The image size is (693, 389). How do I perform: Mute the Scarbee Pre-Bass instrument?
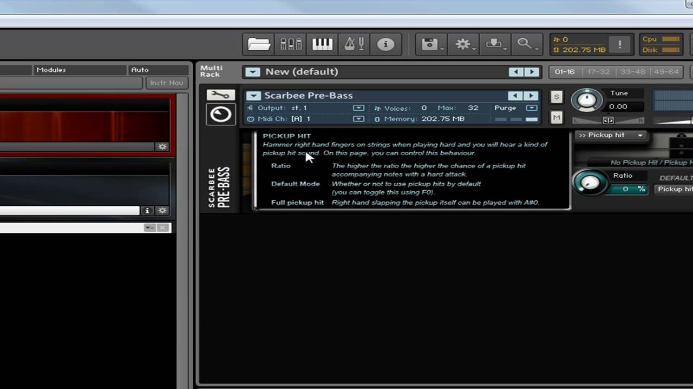tap(556, 117)
